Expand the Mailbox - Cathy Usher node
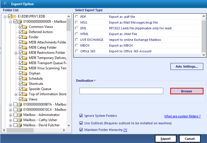 10,120
